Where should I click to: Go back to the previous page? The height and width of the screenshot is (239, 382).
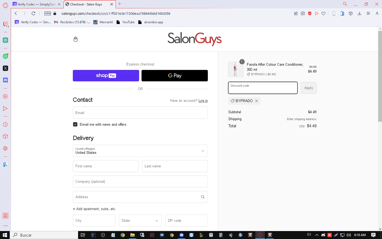(16, 14)
